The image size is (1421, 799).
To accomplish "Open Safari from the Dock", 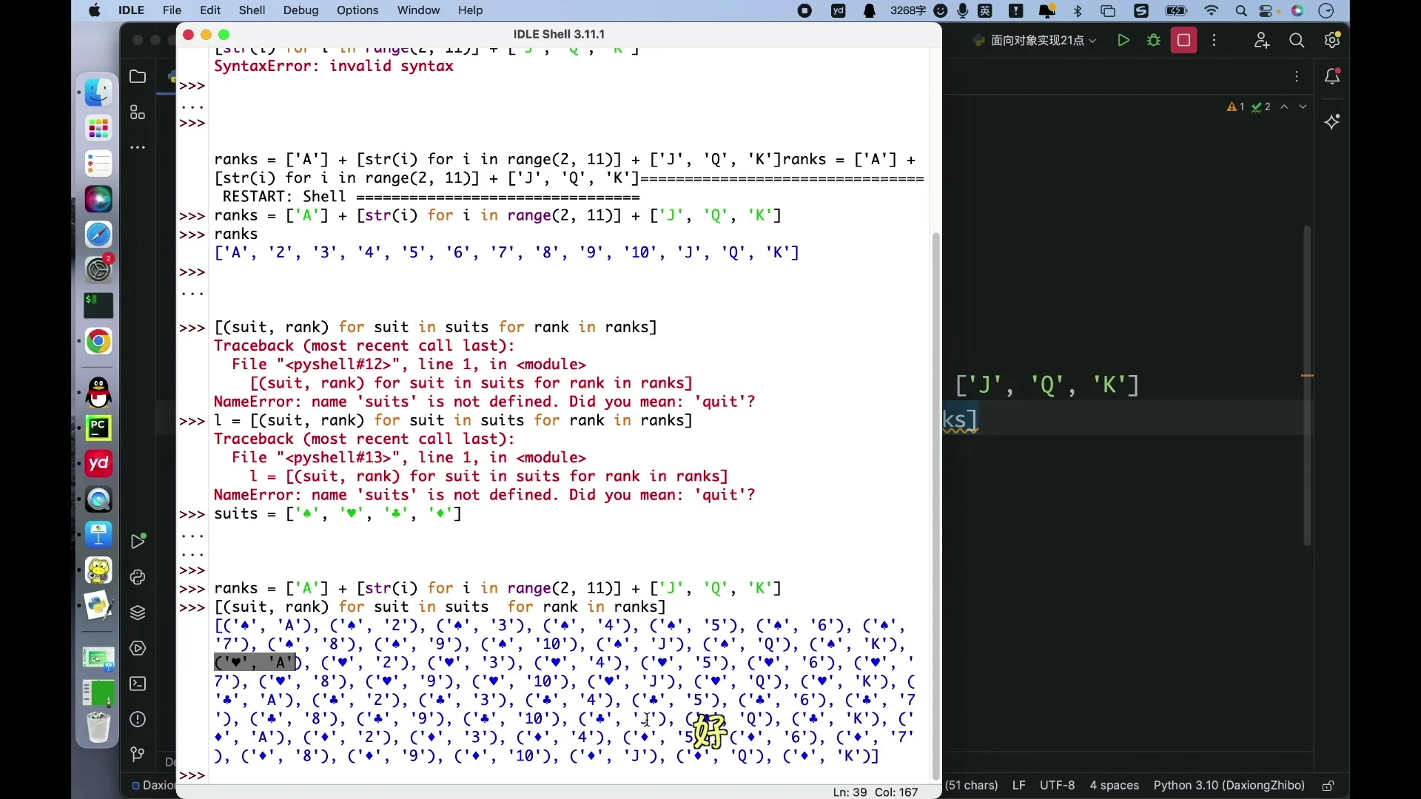I will pos(98,235).
